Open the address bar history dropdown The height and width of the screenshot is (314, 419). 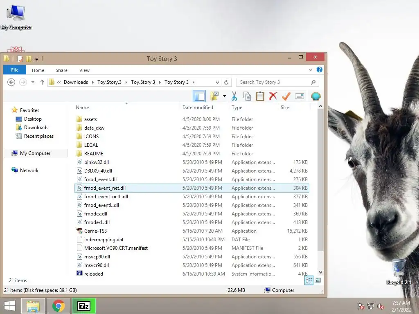217,82
